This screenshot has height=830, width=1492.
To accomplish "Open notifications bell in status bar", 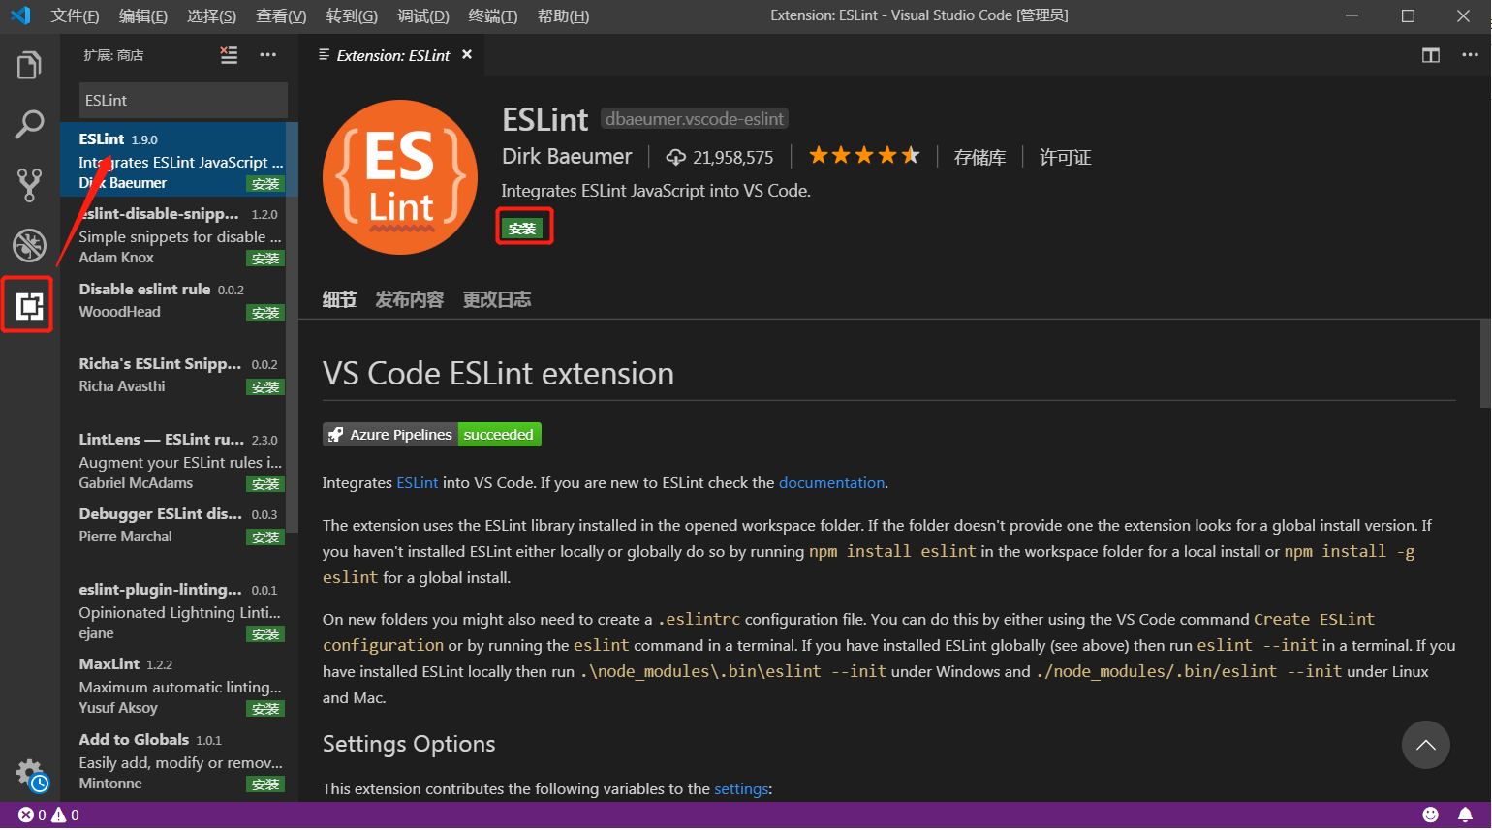I will click(x=1465, y=815).
